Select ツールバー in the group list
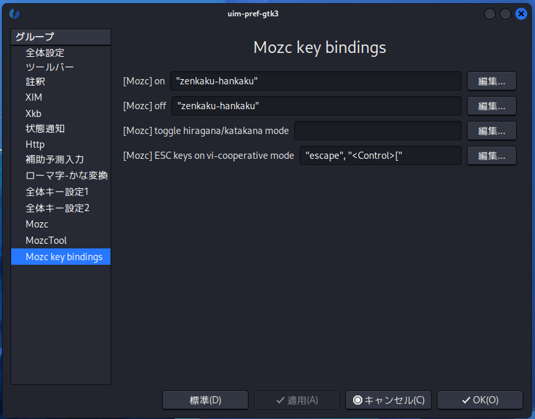 (61, 67)
